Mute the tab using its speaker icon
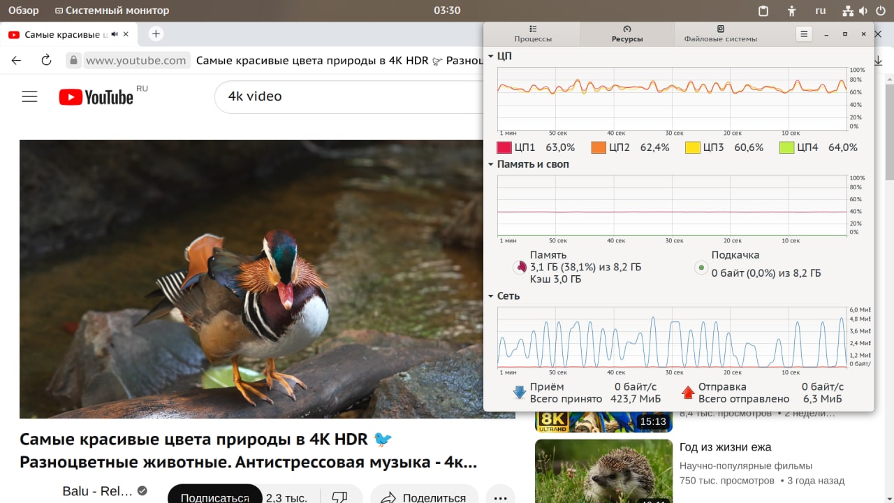 pyautogui.click(x=115, y=34)
